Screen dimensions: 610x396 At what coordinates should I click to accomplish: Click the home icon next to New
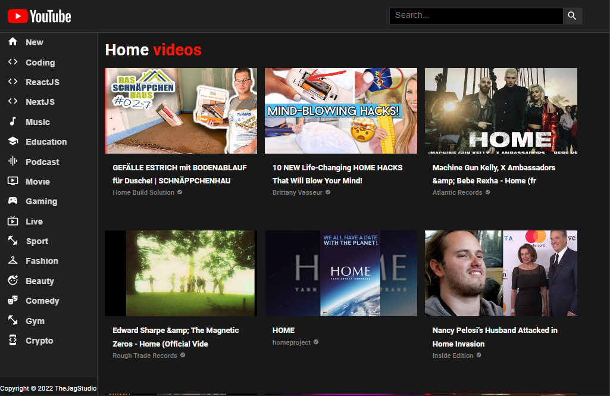click(13, 42)
